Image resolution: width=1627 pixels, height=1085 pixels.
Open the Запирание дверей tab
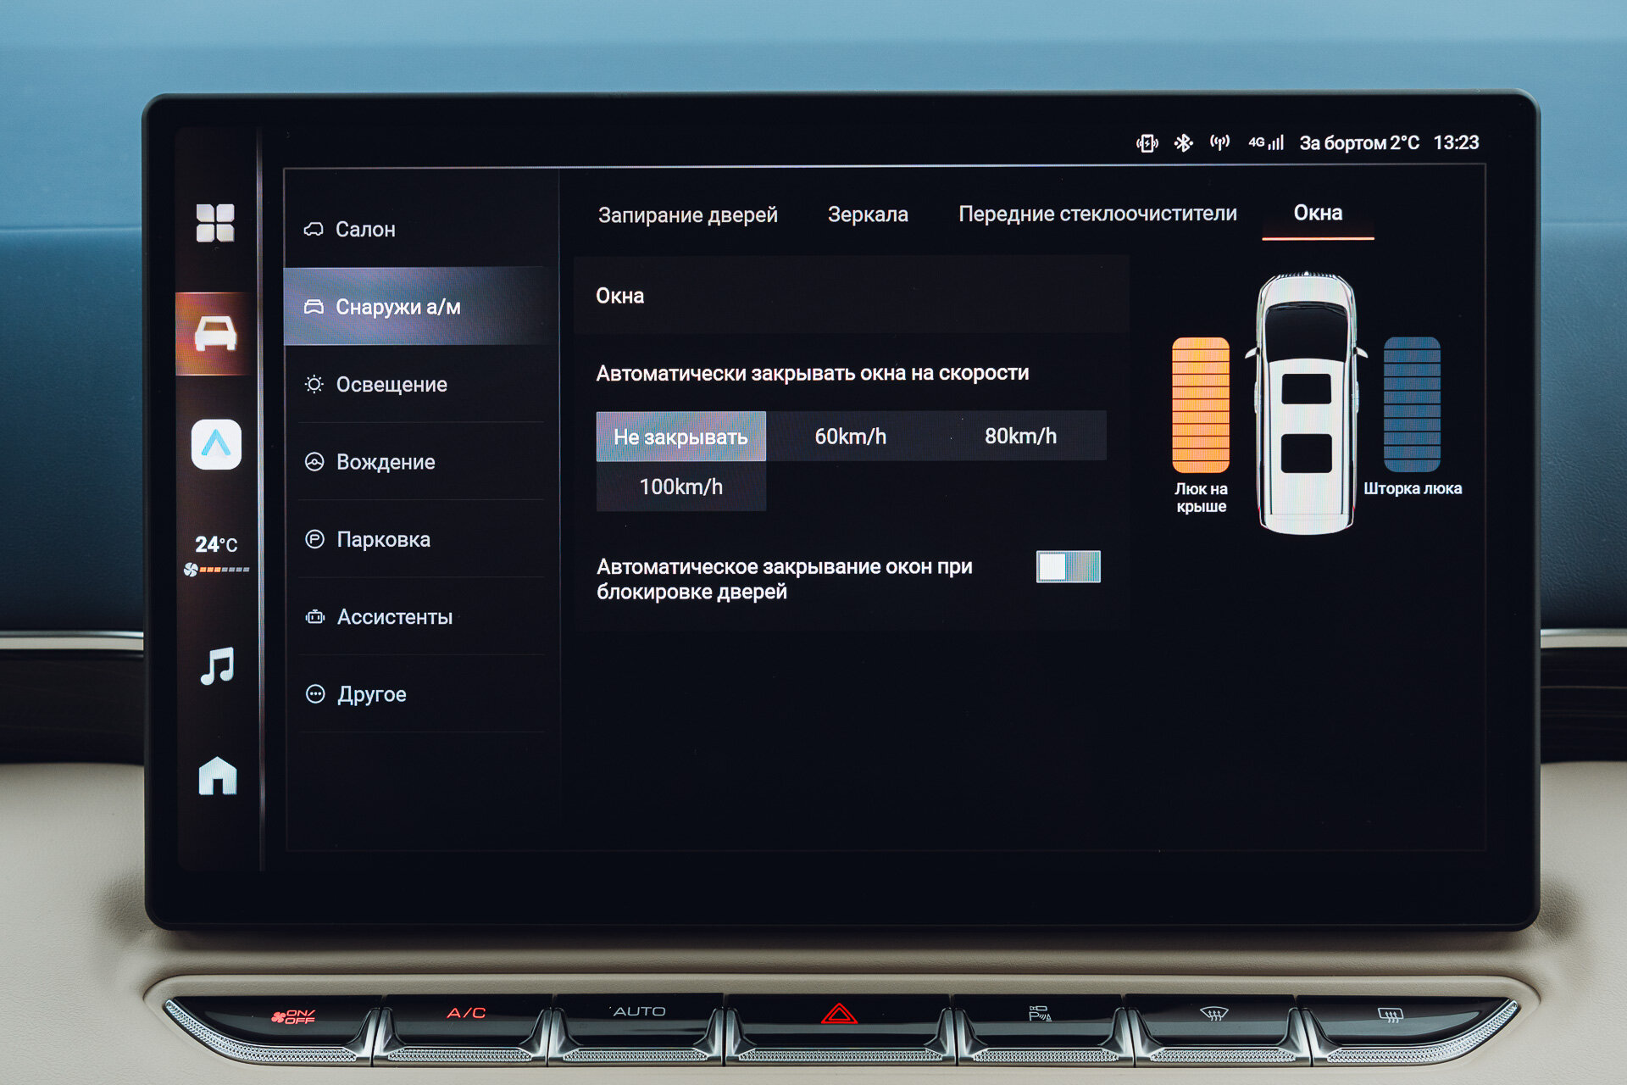tap(687, 215)
